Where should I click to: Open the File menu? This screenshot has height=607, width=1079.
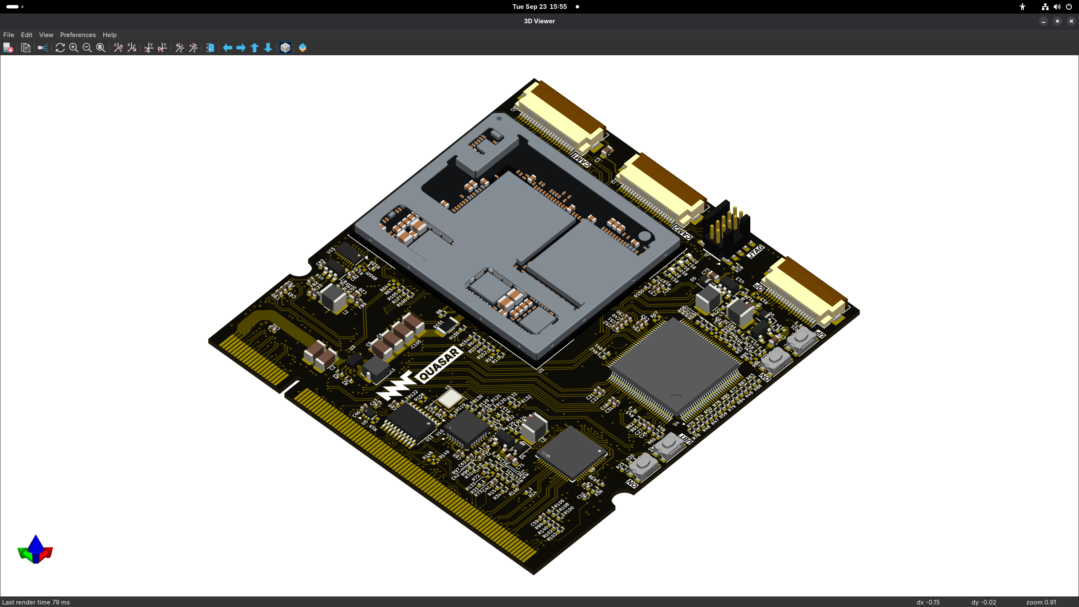click(x=8, y=35)
